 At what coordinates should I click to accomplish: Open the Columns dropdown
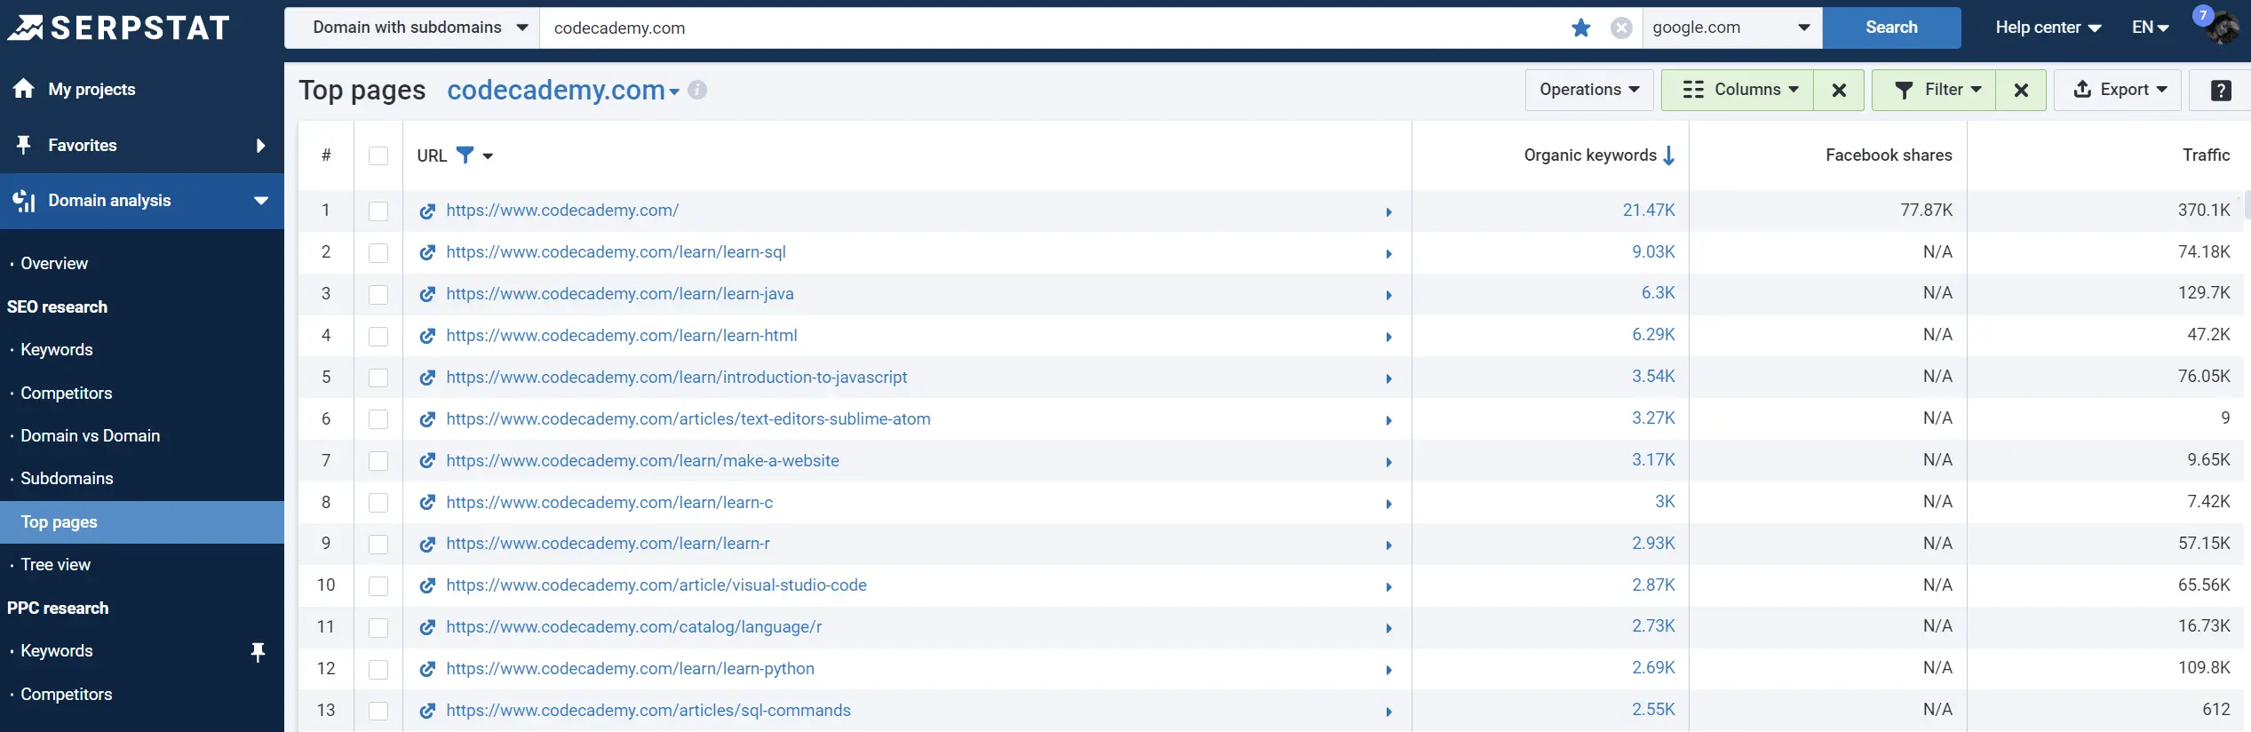click(1738, 90)
